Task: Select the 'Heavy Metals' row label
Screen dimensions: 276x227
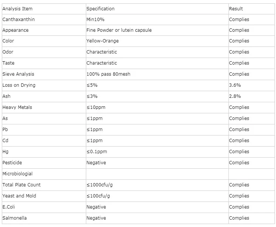Action: (17, 107)
